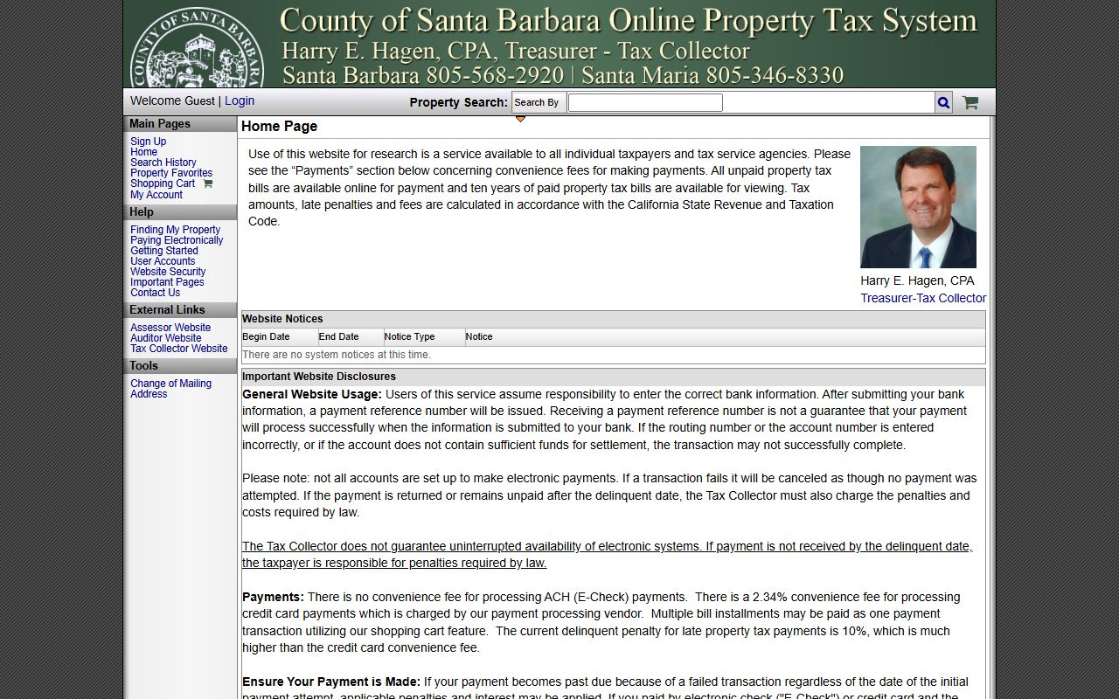Click the Help section header
Screen dimensions: 1119x699
(180, 212)
